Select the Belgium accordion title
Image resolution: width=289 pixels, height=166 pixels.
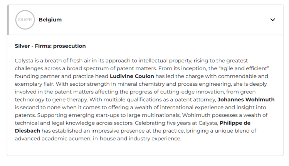[50, 20]
